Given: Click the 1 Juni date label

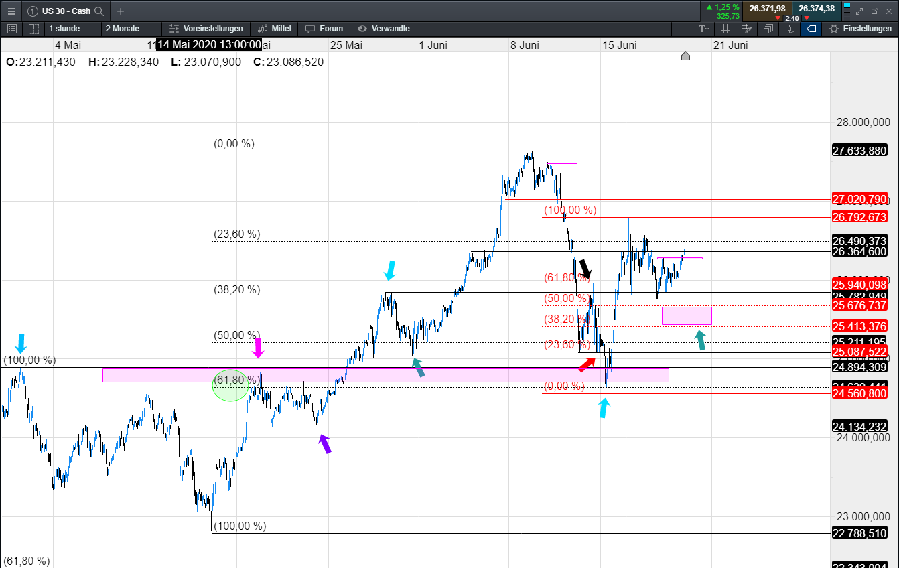Looking at the screenshot, I should (433, 45).
